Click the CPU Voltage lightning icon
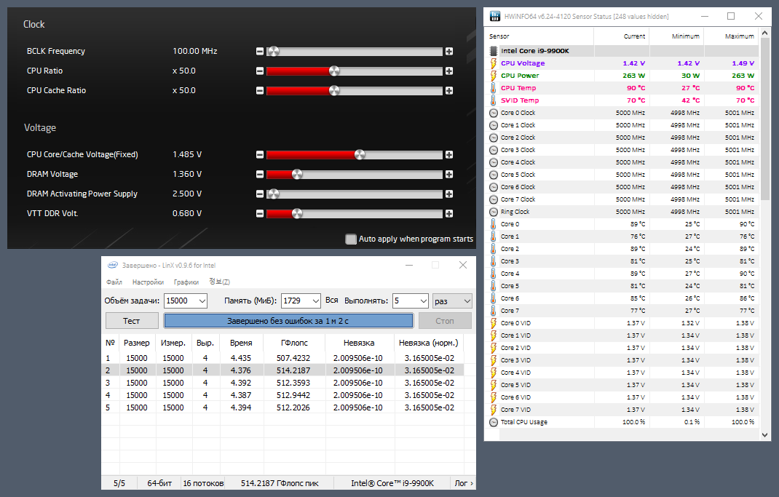Viewport: 779px width, 497px height. pos(494,63)
